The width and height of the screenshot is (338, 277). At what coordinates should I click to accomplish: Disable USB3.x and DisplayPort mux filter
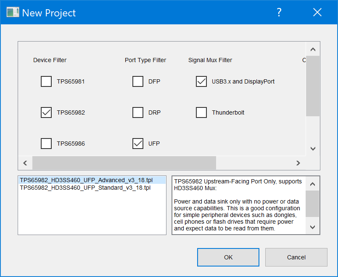tap(201, 81)
